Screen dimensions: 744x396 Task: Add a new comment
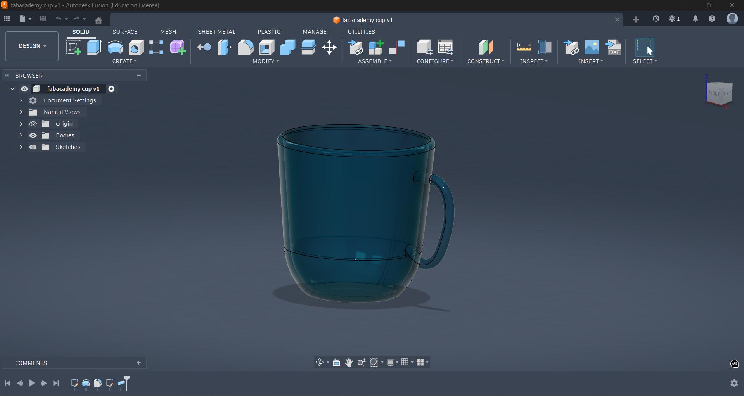(138, 363)
